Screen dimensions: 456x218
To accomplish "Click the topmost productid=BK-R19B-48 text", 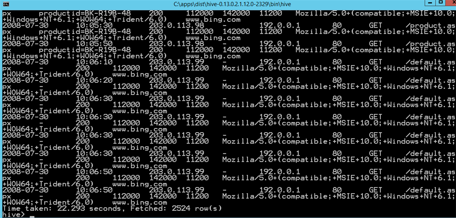I will [85, 13].
